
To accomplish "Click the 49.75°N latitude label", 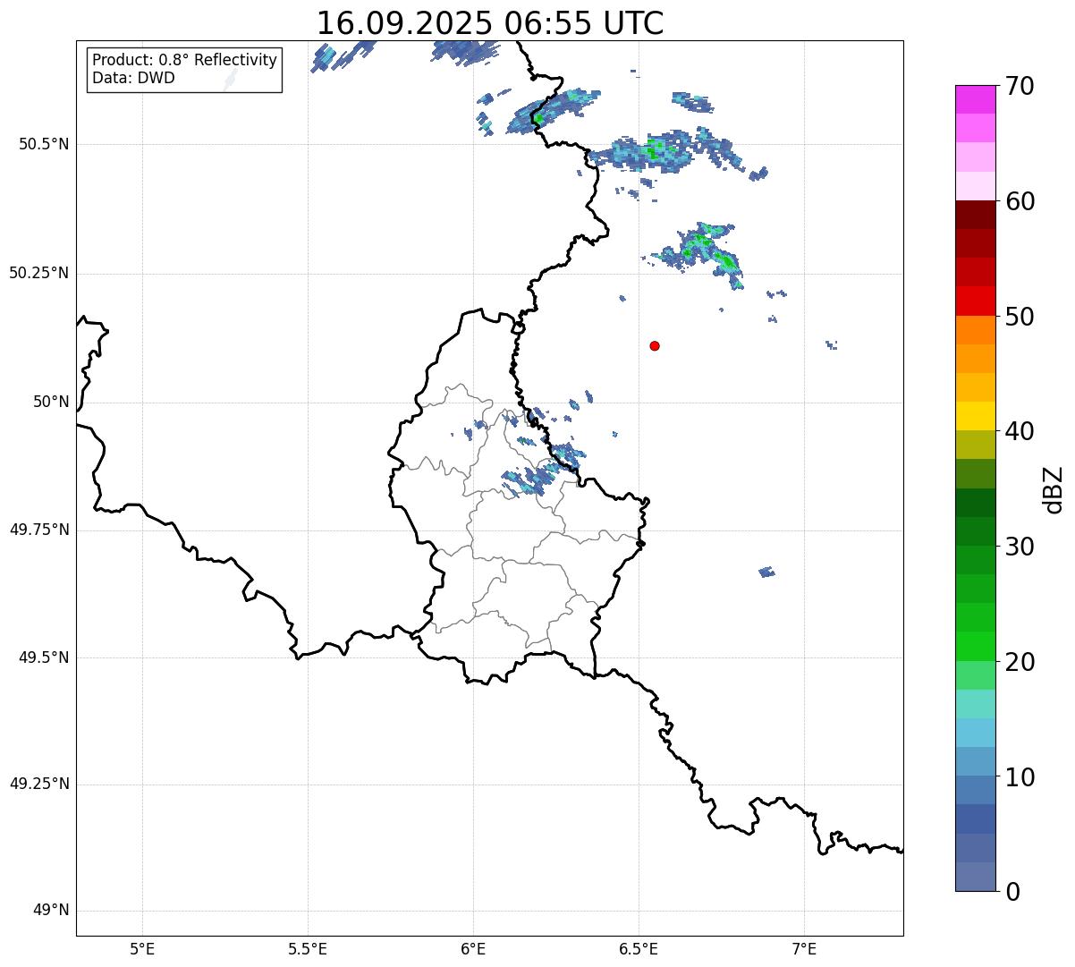I will tap(38, 530).
